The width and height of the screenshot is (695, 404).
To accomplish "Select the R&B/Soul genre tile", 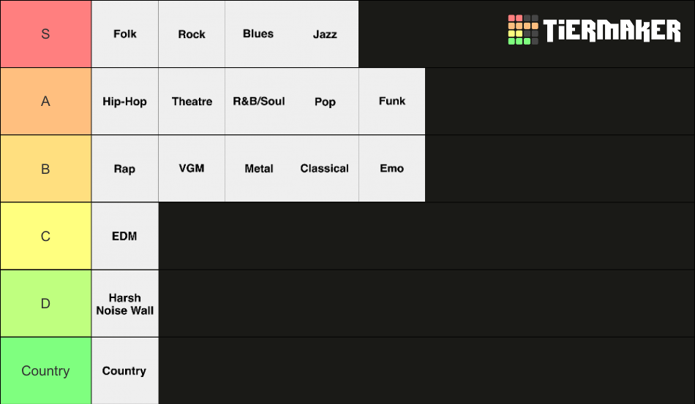I will (259, 102).
